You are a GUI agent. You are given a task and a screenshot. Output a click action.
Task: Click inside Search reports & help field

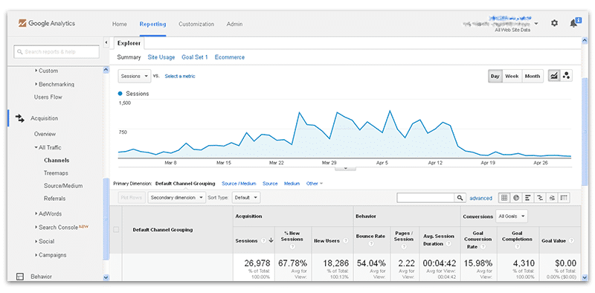(x=57, y=51)
